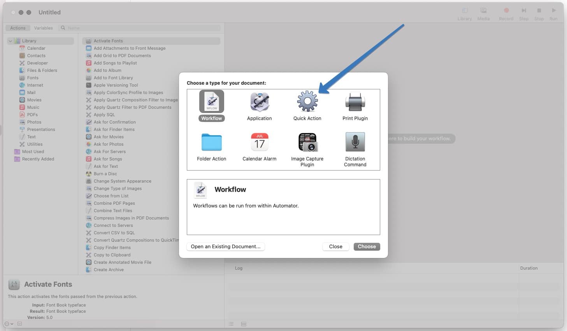Open Fonts category in Library sidebar
Screen dimensions: 567x331
tap(33, 78)
